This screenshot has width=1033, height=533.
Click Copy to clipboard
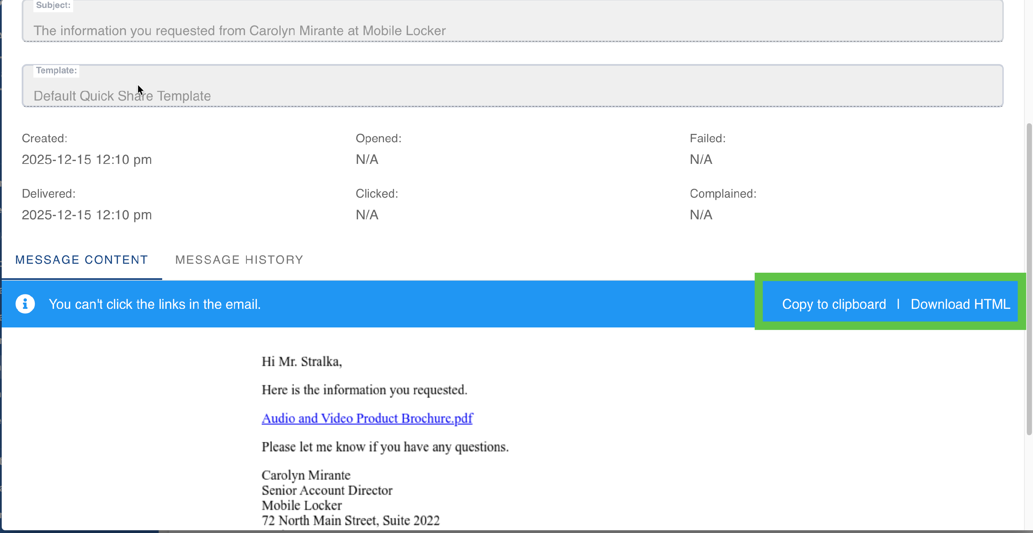click(834, 304)
